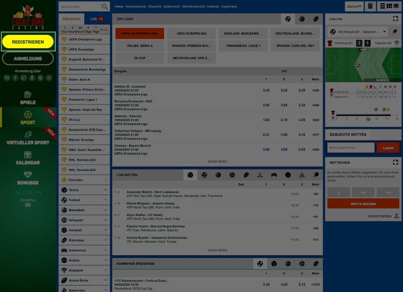This screenshot has height=292, width=403.
Task: Switch to the LIVE tab
Action: pos(97,19)
